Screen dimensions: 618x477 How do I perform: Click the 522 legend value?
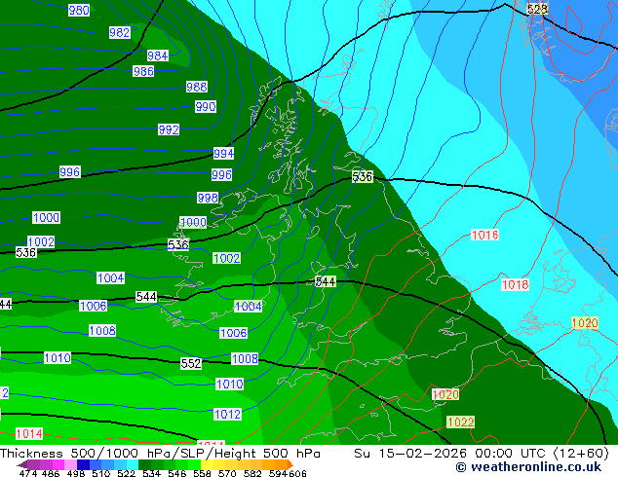click(126, 473)
